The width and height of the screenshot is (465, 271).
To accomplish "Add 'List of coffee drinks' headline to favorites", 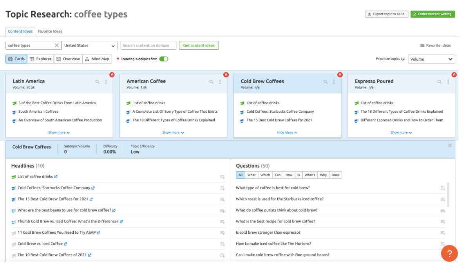I will tap(222, 177).
